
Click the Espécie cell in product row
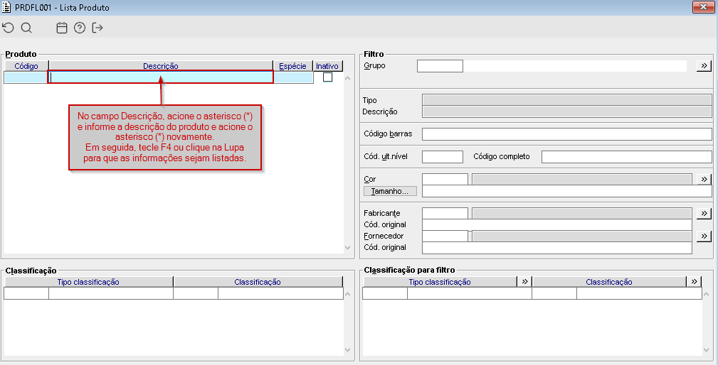tap(293, 77)
